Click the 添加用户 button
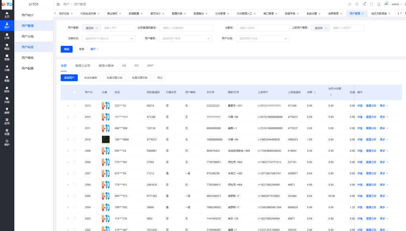Viewport: 406px width, 231px height. 69,78
